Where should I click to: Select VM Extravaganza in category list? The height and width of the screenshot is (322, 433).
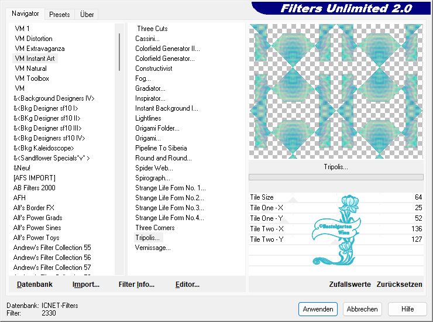click(40, 49)
